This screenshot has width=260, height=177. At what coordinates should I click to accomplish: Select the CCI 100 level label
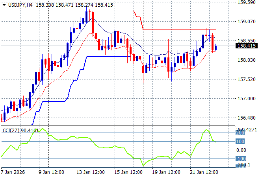[240, 141]
